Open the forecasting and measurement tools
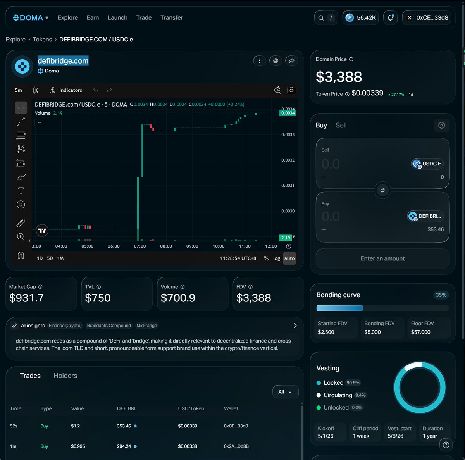This screenshot has width=465, height=460. coord(21,163)
